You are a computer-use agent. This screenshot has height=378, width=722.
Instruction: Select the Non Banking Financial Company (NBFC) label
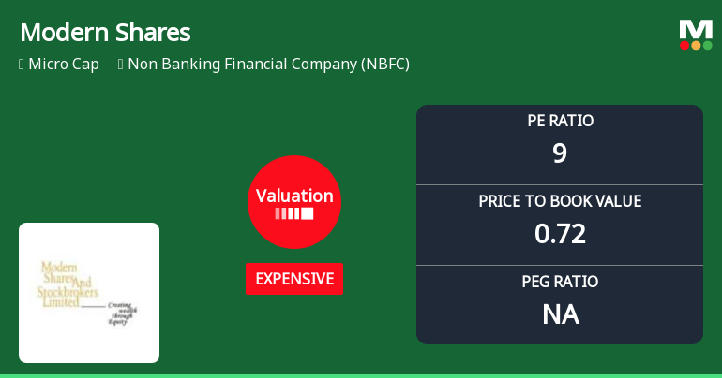[268, 65]
